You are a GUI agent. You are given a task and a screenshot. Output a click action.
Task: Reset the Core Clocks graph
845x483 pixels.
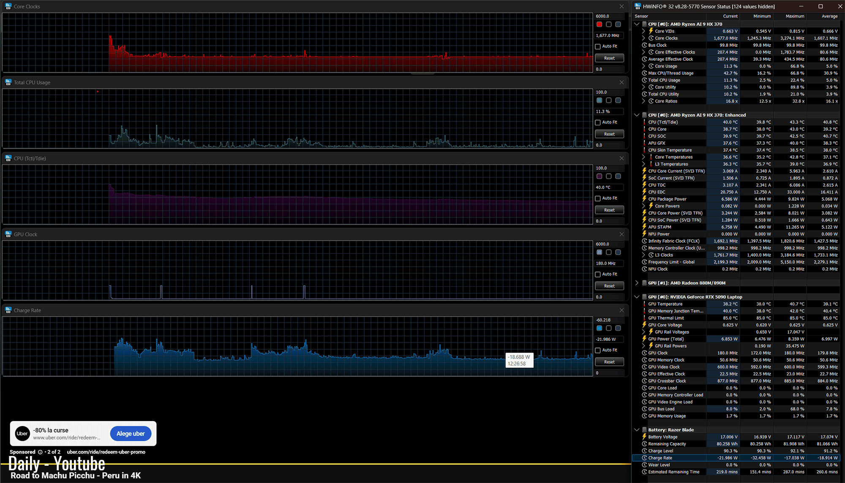click(609, 58)
